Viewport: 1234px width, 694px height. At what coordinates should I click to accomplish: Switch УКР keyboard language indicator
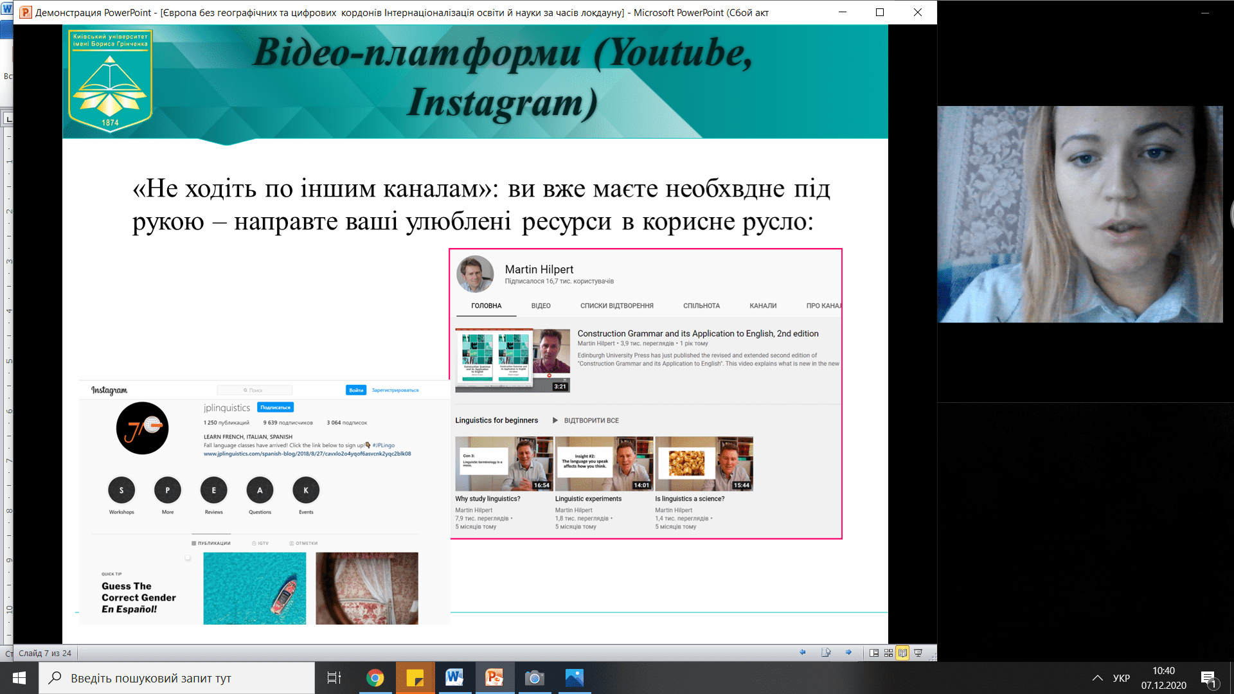pos(1121,678)
